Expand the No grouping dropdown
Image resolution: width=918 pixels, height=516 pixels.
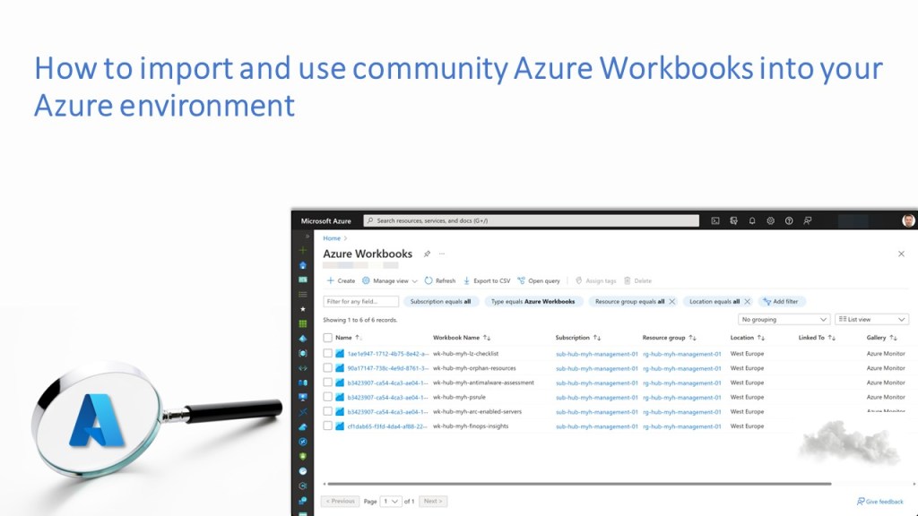click(784, 319)
